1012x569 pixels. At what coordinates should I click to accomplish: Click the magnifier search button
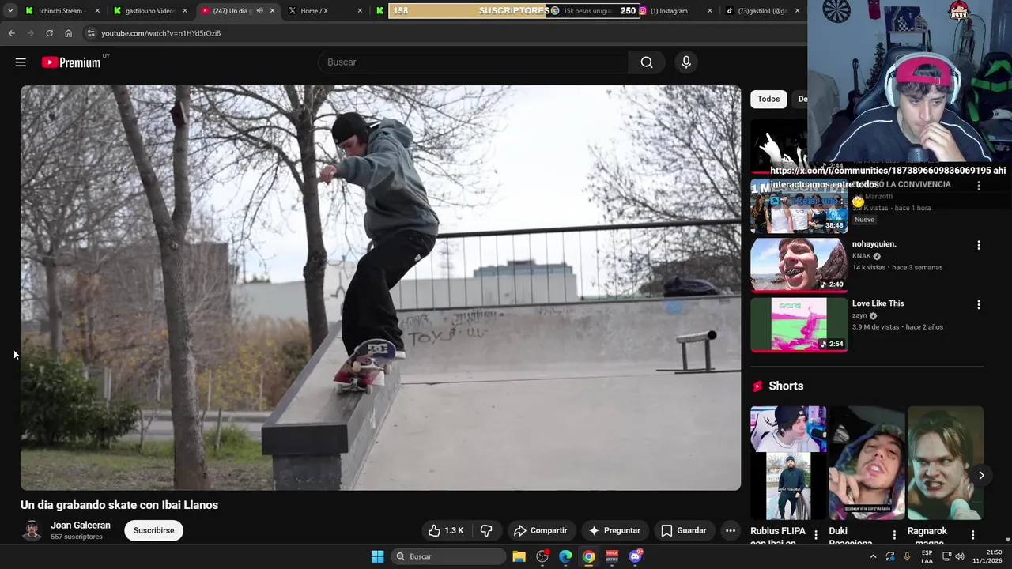647,62
